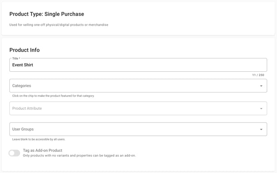Click the Event Shirt text in Title
Viewport: 277px width, 173px height.
click(23, 65)
